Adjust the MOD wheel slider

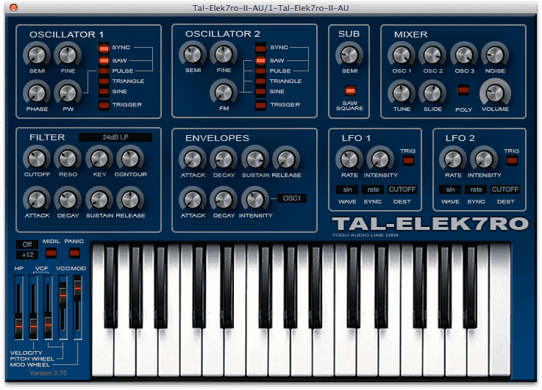click(x=77, y=288)
